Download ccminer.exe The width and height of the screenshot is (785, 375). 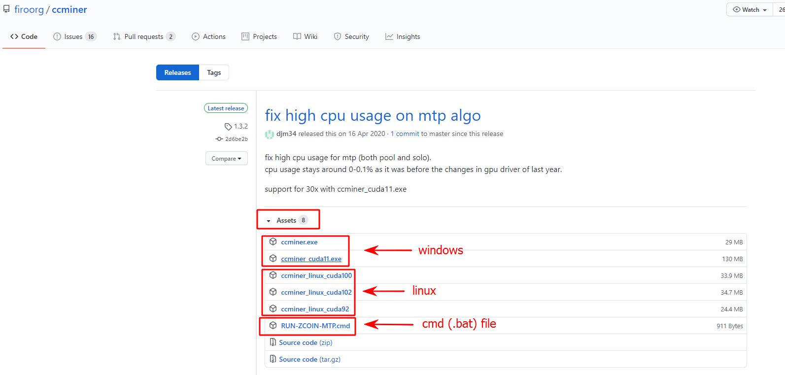coord(299,242)
